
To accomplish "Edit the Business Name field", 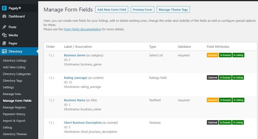I will point(75,100).
